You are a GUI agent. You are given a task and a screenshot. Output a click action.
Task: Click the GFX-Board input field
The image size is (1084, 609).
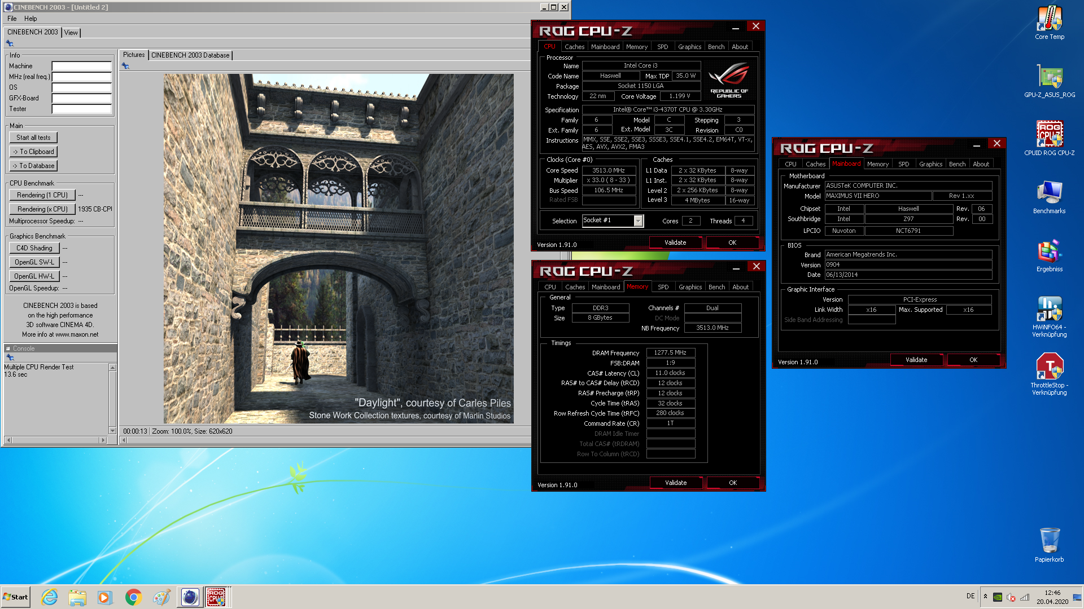pos(82,98)
